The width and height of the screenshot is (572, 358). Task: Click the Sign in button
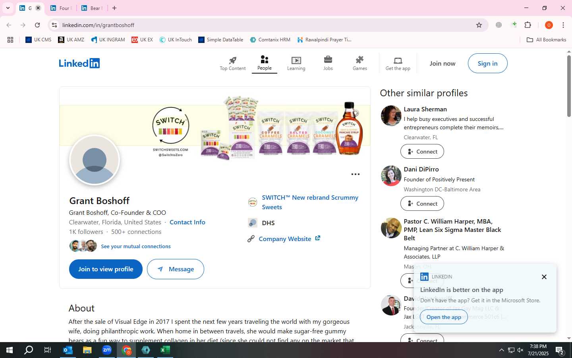(x=487, y=63)
